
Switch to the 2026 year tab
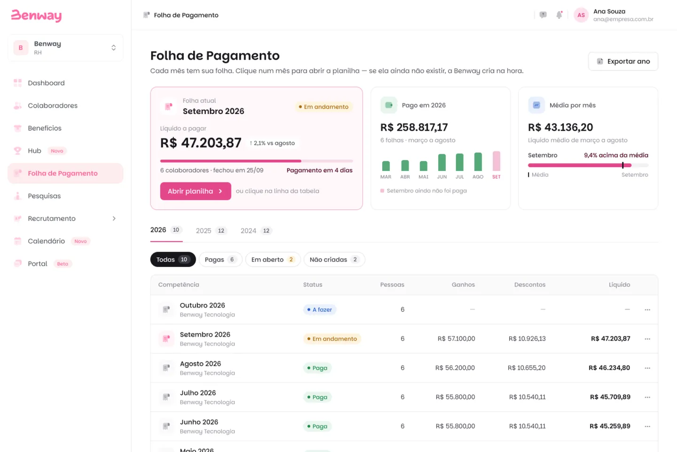click(166, 230)
